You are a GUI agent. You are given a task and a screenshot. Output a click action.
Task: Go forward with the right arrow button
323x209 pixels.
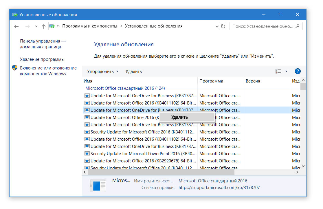tap(27, 26)
